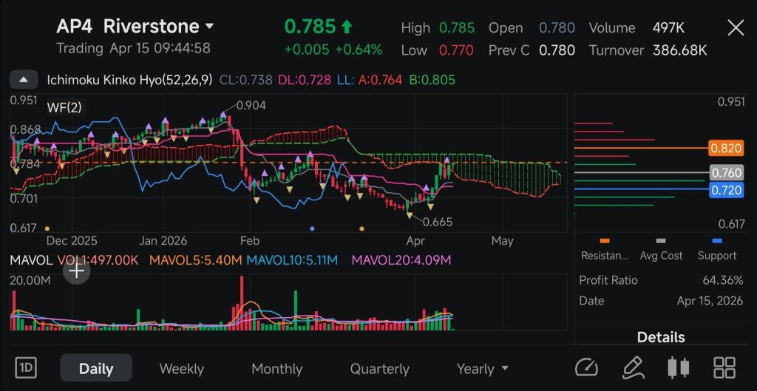Image resolution: width=757 pixels, height=391 pixels.
Task: Open the Details section
Action: click(x=660, y=337)
